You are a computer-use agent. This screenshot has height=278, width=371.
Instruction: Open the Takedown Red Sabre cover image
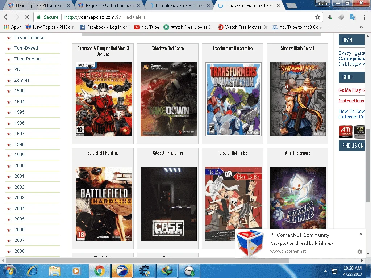[x=168, y=99]
